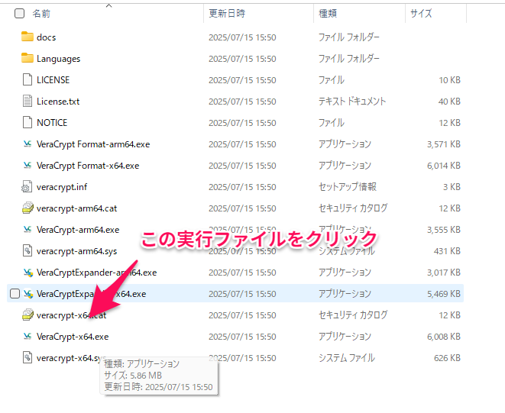The height and width of the screenshot is (413, 505).
Task: Click the セットアップ情報 type cell
Action: pyautogui.click(x=347, y=187)
